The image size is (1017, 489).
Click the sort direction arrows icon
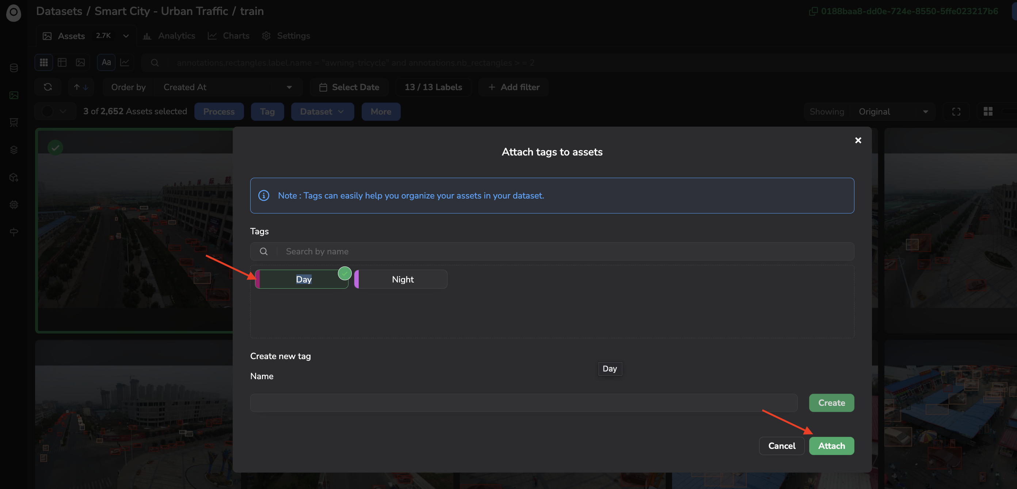(81, 87)
